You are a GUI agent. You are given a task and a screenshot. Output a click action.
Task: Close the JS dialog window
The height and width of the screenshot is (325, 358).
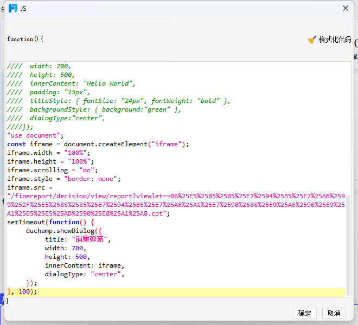tap(345, 8)
